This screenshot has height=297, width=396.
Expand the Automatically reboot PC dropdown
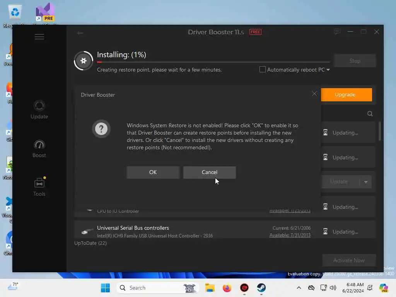tap(328, 70)
